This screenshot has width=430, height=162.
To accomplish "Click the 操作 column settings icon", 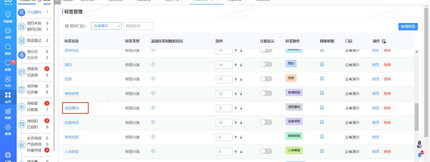I will tap(384, 41).
